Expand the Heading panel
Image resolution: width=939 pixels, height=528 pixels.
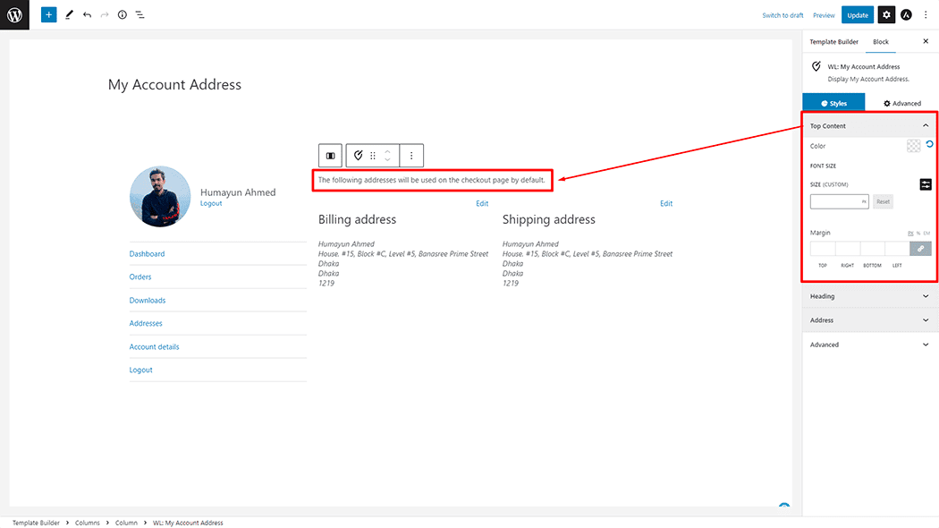(x=925, y=296)
